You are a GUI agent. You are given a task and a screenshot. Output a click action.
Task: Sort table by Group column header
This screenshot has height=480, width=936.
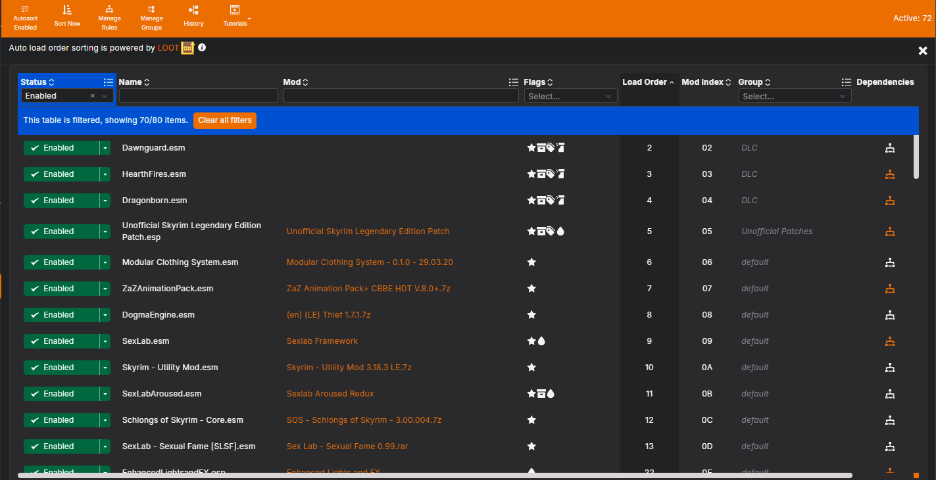coord(754,82)
